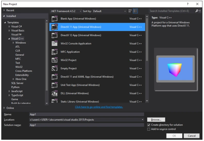The width and height of the screenshot is (204, 141).
Task: Click the Static Library template icon
Action: tap(54, 101)
